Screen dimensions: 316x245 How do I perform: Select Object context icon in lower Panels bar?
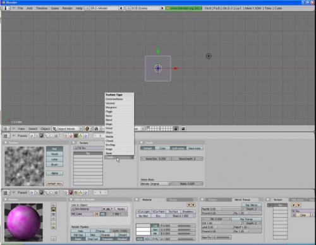point(46,193)
